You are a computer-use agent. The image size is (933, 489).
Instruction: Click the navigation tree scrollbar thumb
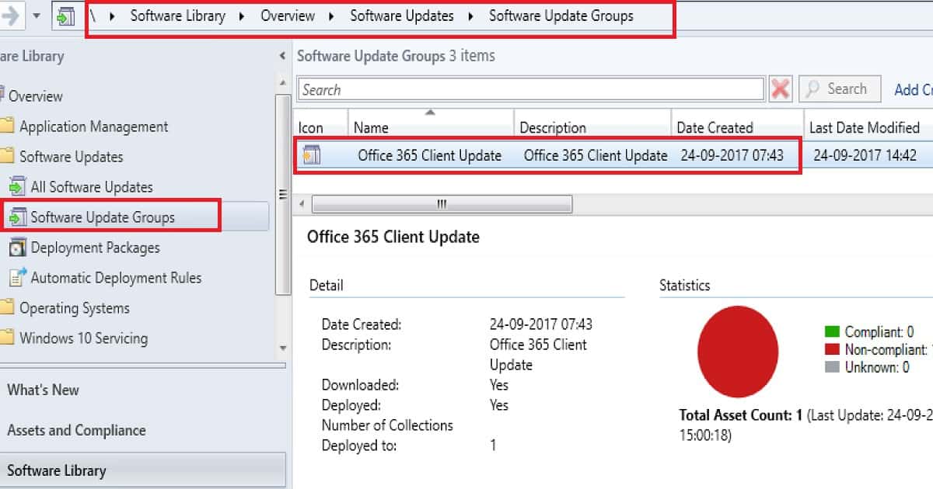[283, 194]
